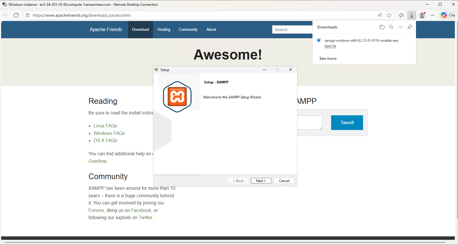Open the Download nav tab
Viewport: 458px width, 245px height.
click(x=140, y=29)
